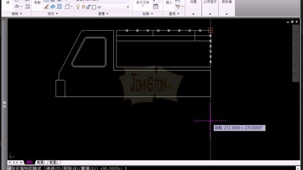The width and height of the screenshot is (303, 170).
Task: Select the Fillet tool icon
Action: (67, 7)
